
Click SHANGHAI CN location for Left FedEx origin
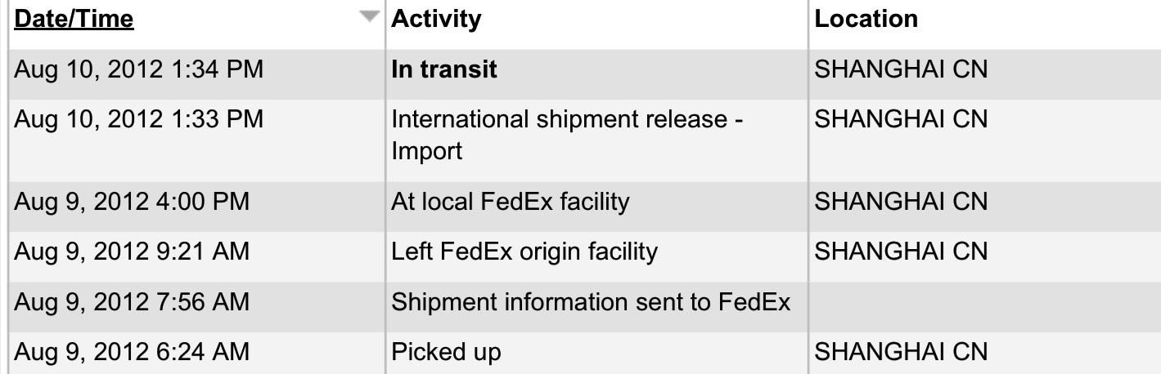coord(901,251)
